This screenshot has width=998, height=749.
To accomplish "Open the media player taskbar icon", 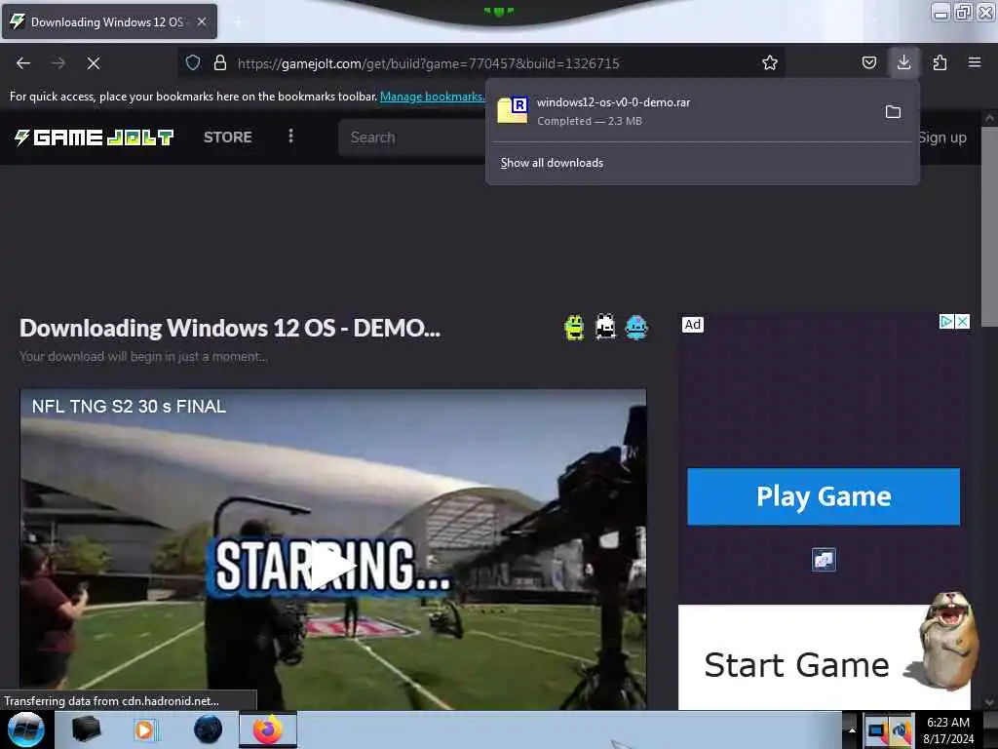I will click(x=144, y=729).
